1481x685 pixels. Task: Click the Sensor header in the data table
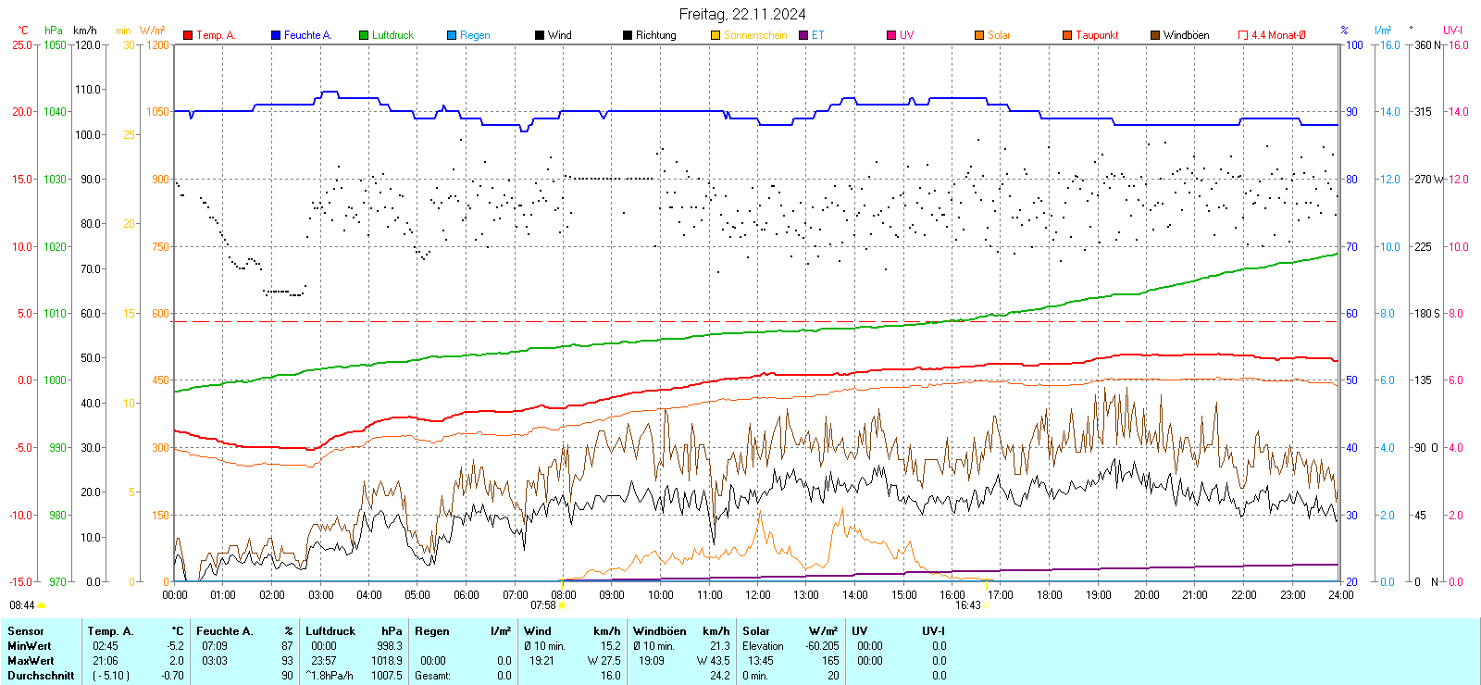click(26, 631)
